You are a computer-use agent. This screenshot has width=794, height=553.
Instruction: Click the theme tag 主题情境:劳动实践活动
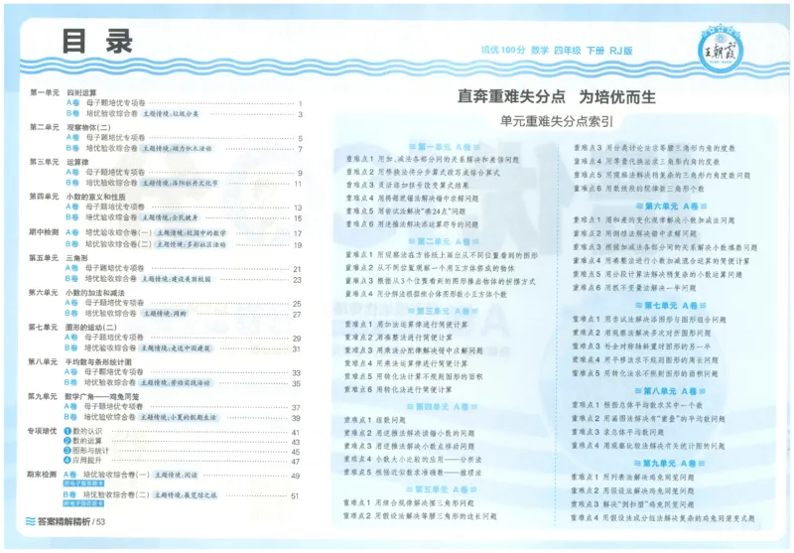pos(176,383)
